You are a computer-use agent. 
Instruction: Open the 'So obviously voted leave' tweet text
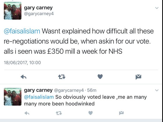tap(101, 97)
